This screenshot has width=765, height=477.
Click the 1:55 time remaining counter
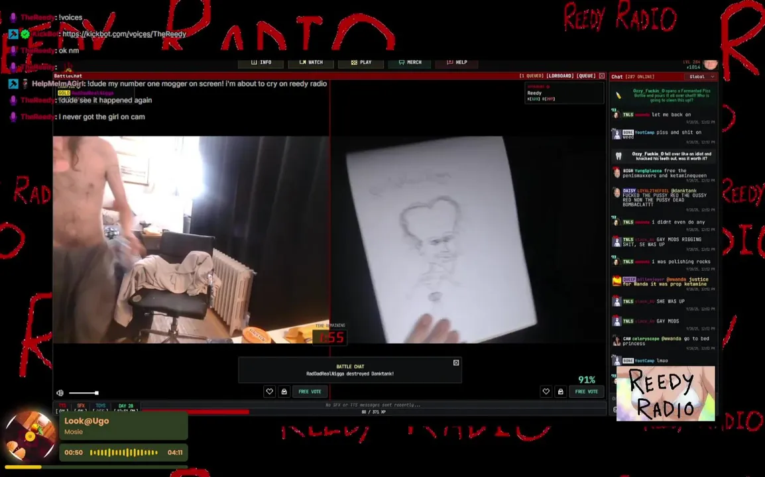tap(331, 337)
